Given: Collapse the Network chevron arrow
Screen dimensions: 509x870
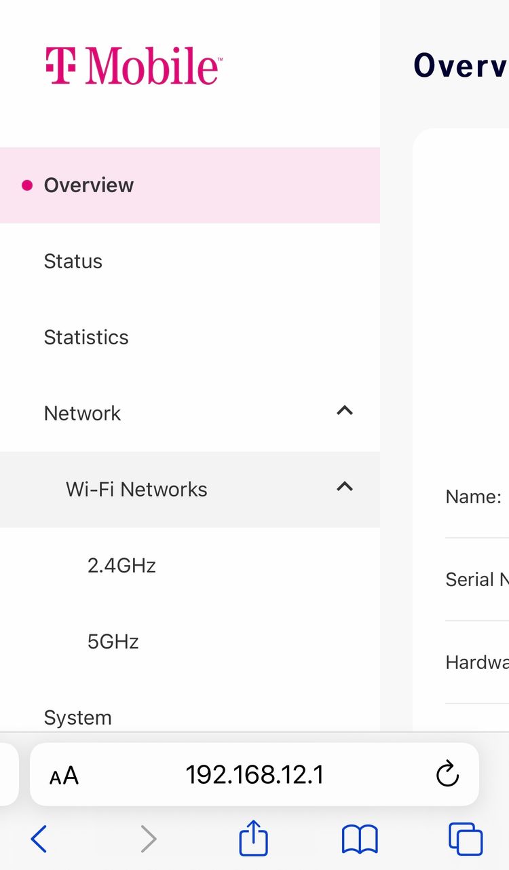Looking at the screenshot, I should tap(345, 411).
